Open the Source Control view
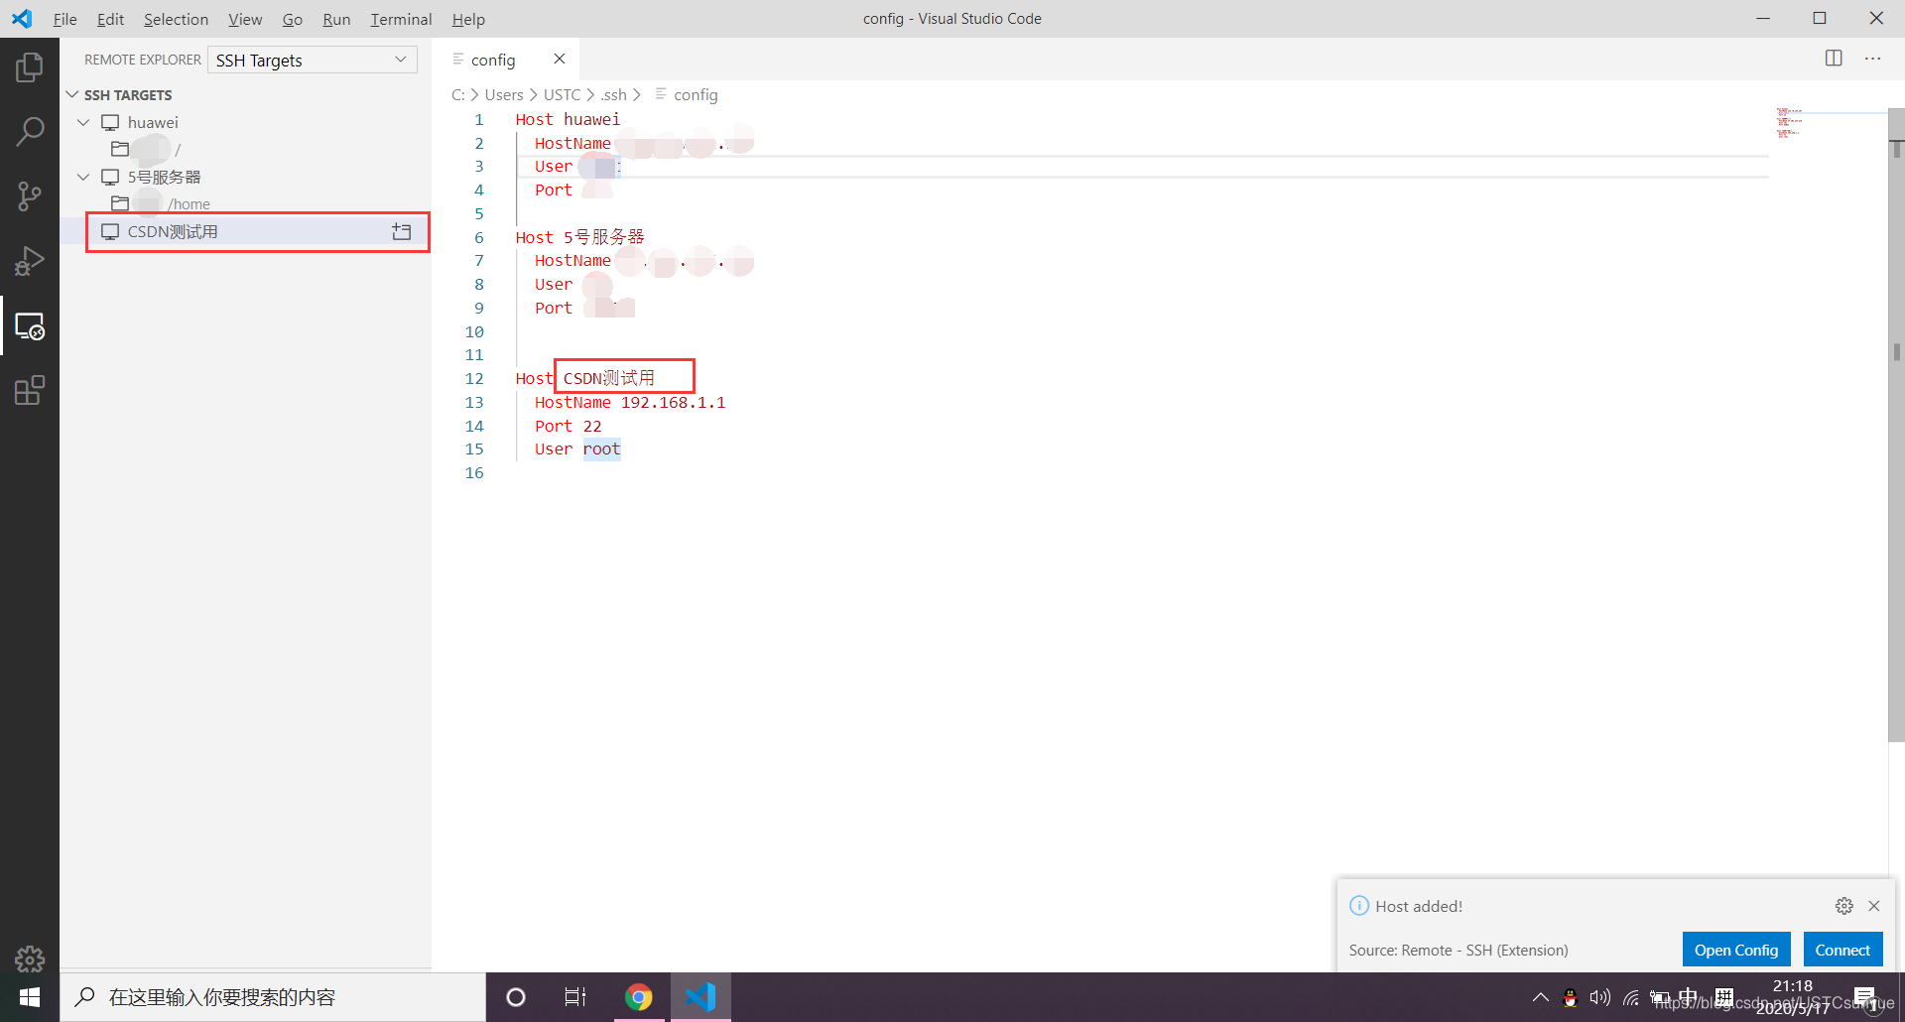 point(30,196)
